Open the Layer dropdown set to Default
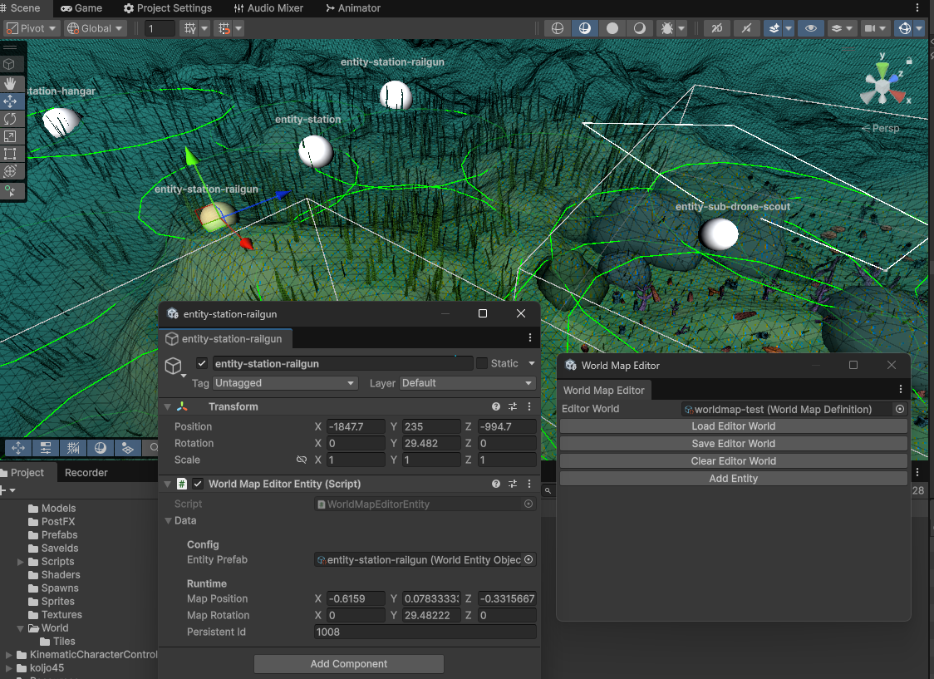 click(x=466, y=383)
